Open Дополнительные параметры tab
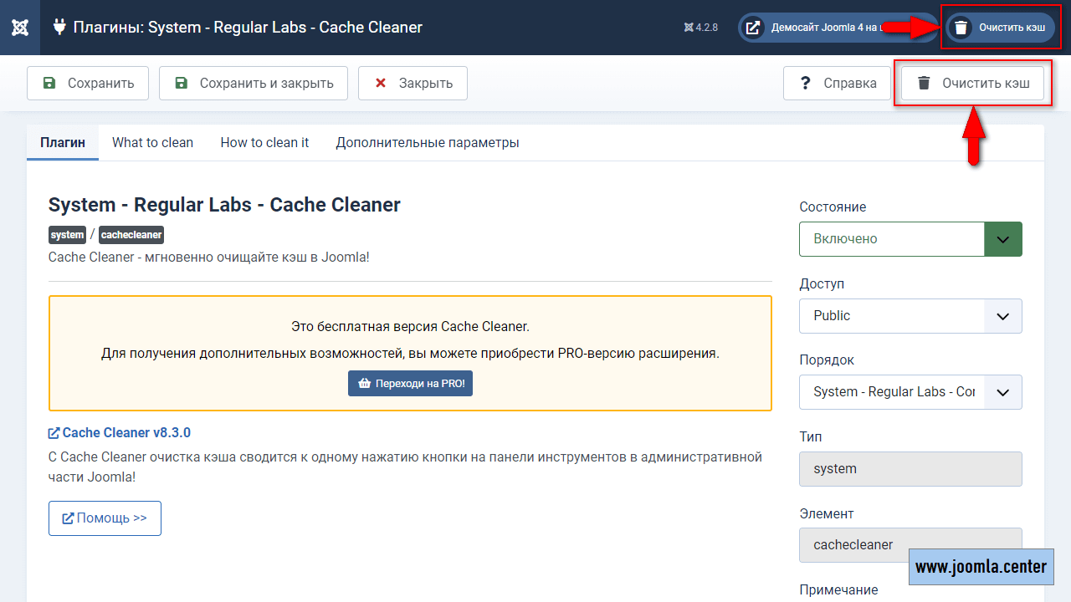This screenshot has height=602, width=1071. (427, 143)
